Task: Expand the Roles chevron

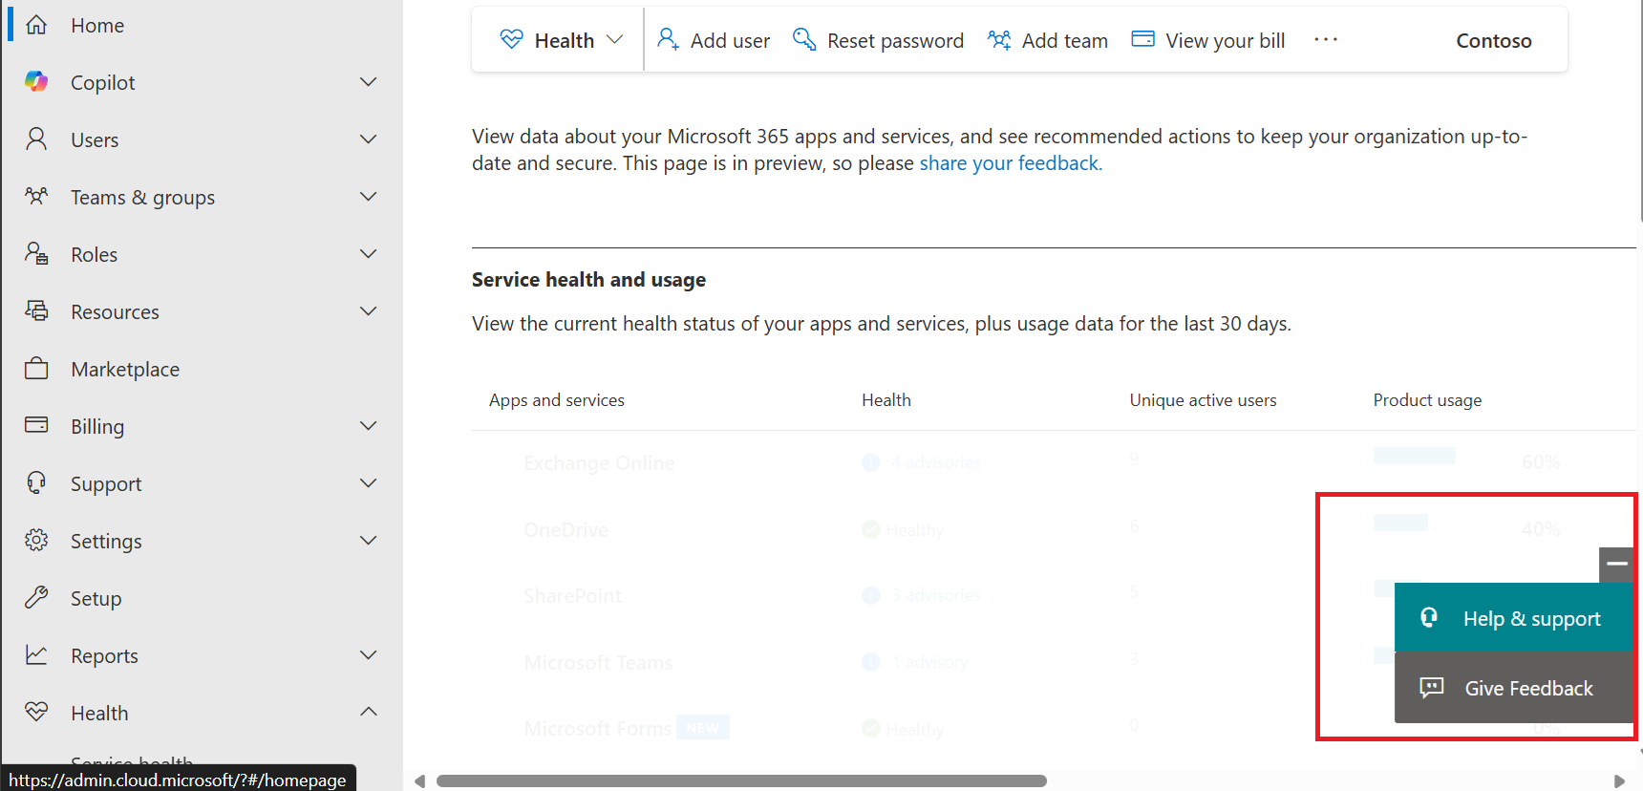Action: [x=368, y=254]
